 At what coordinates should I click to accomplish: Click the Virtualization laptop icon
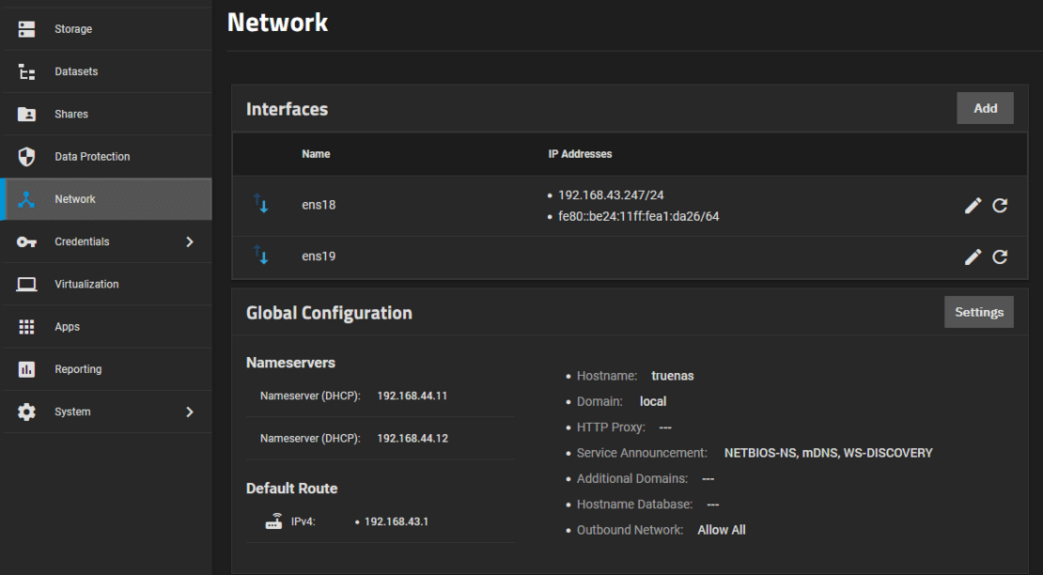tap(26, 285)
